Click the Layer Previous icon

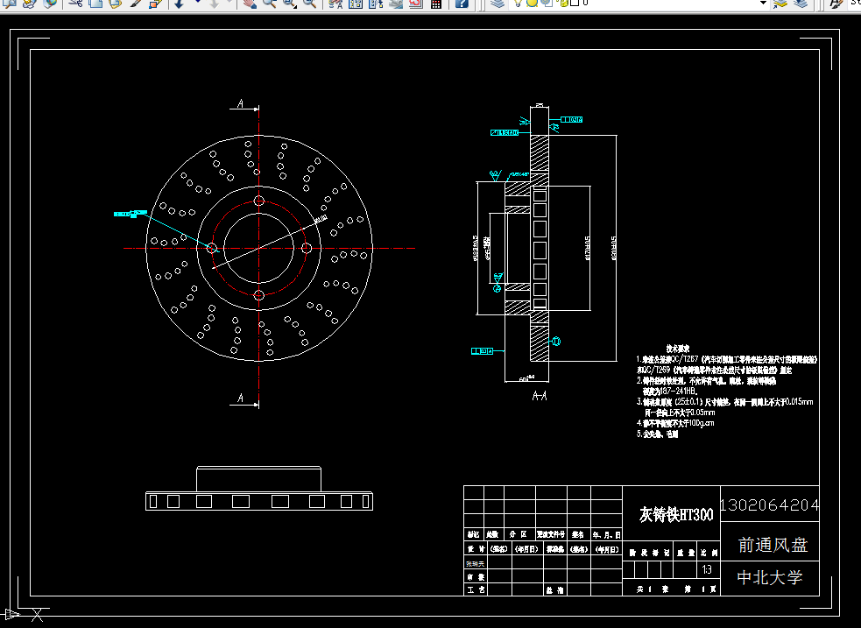[x=801, y=3]
